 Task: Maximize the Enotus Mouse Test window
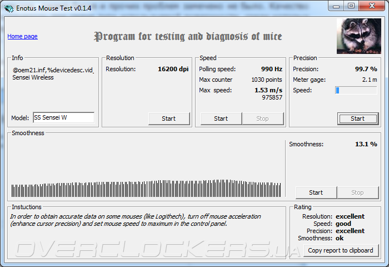pyautogui.click(x=351, y=6)
